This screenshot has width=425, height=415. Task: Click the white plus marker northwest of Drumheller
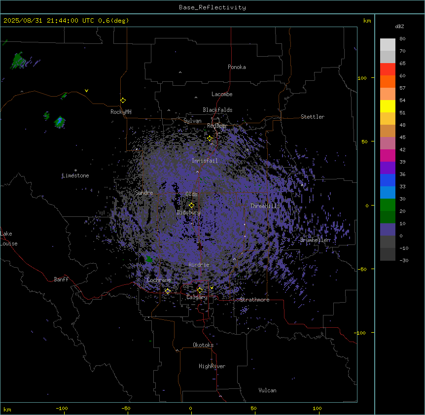tap(302, 185)
